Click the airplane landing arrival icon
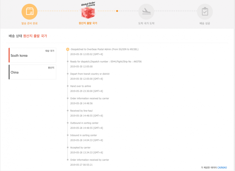Screen dimensions: 235x171 point(146,12)
